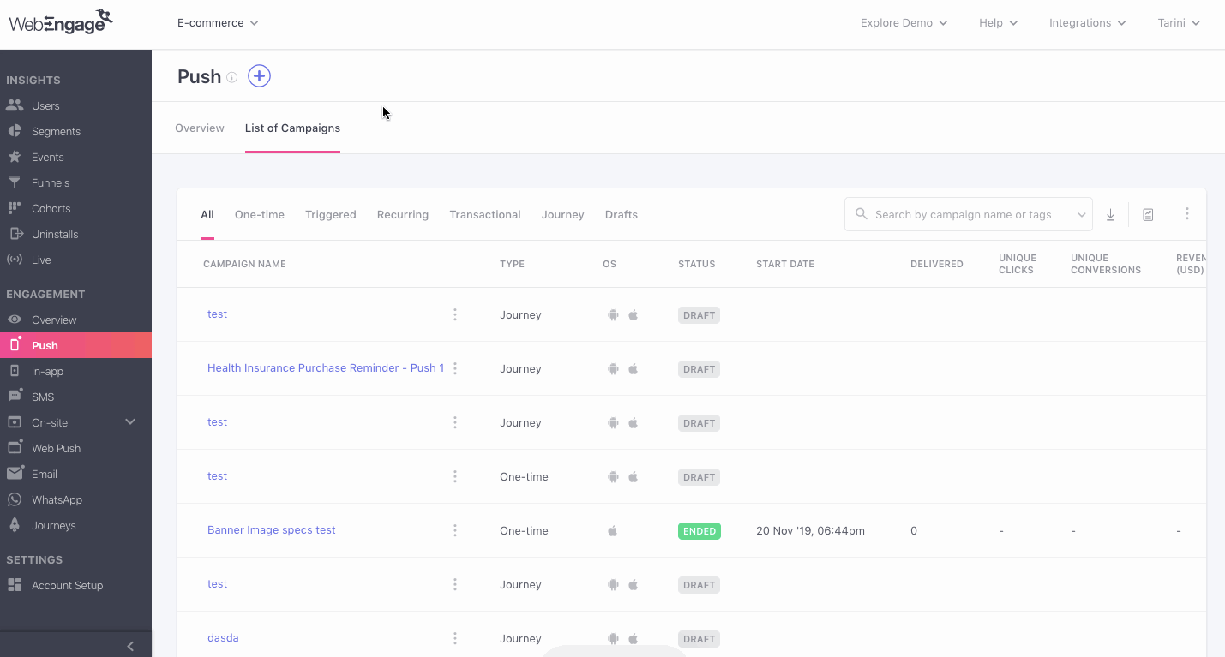Search by campaign name or tags field

[x=969, y=214]
